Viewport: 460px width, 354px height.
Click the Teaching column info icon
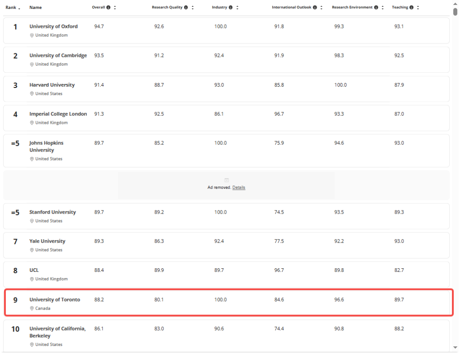[411, 8]
